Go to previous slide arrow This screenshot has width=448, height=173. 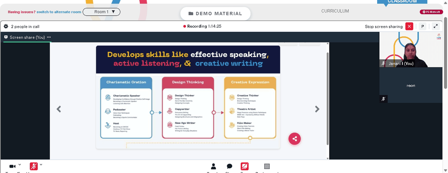tap(59, 109)
